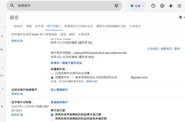Select 以發送郵件的相同地址回覆 radio option
This screenshot has width=185, height=122.
pyautogui.click(x=52, y=73)
